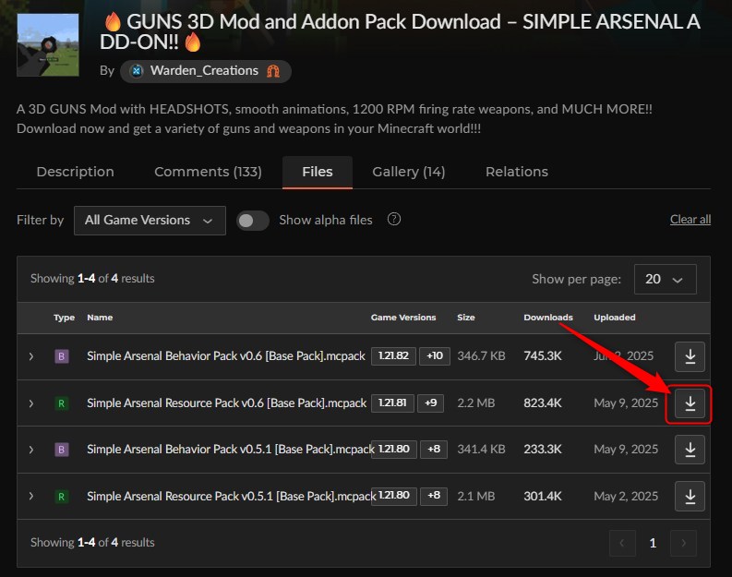Click the author avatar icon beside Warden_Creations

(137, 71)
